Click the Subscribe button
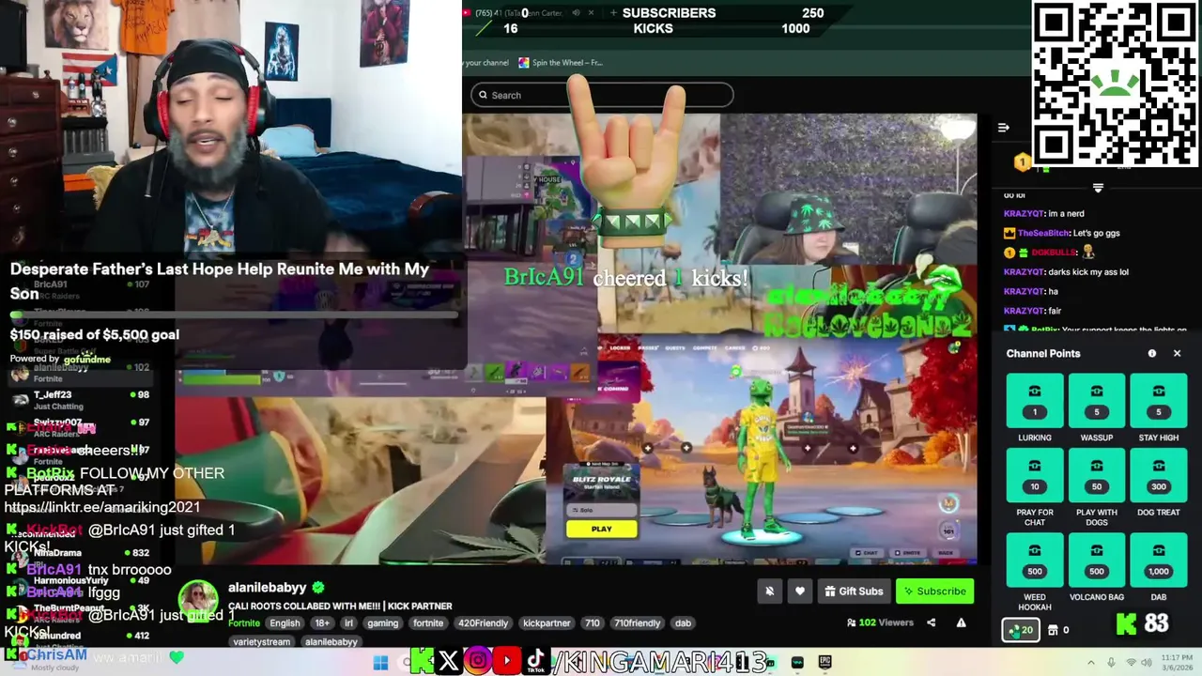 click(x=934, y=591)
